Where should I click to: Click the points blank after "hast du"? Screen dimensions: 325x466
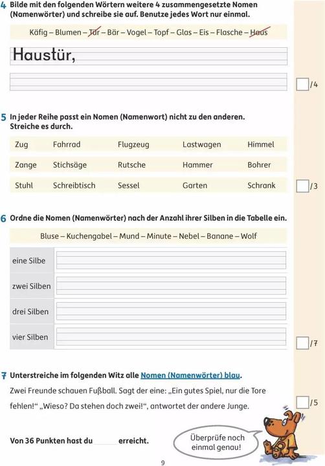tap(106, 441)
